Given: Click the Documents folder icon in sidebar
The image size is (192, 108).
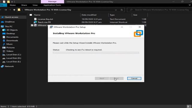Looking at the screenshot, I should point(4,37).
